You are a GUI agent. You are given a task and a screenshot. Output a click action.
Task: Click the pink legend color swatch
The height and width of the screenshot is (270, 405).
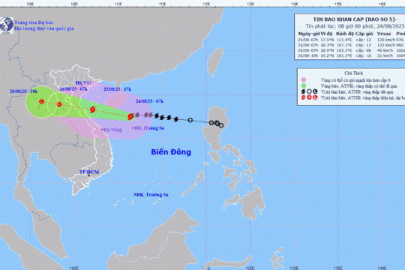point(304,79)
